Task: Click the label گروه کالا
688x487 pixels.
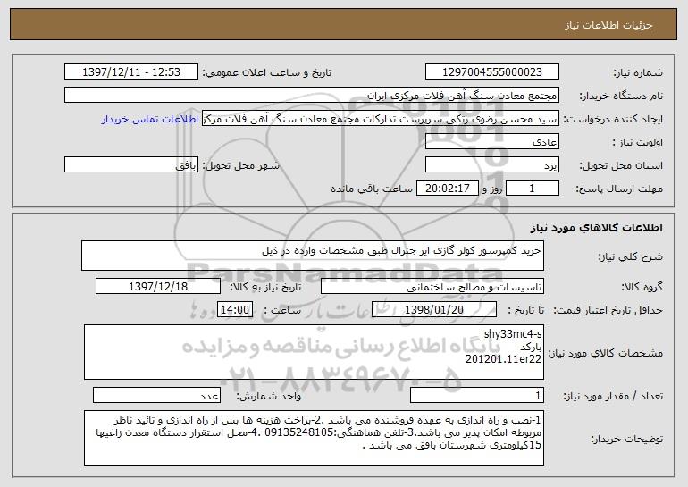Action: click(642, 288)
